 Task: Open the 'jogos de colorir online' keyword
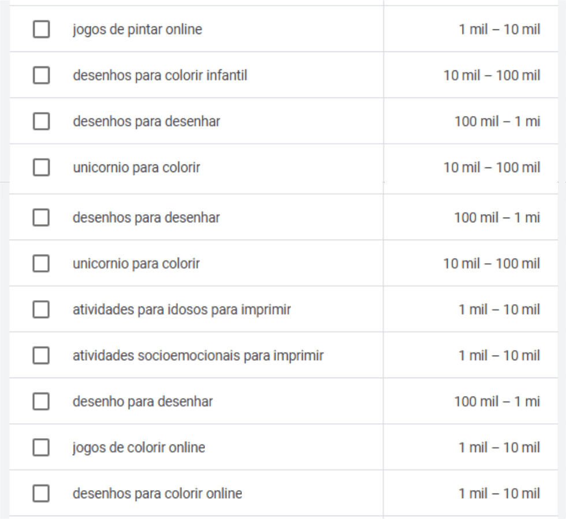pos(139,447)
